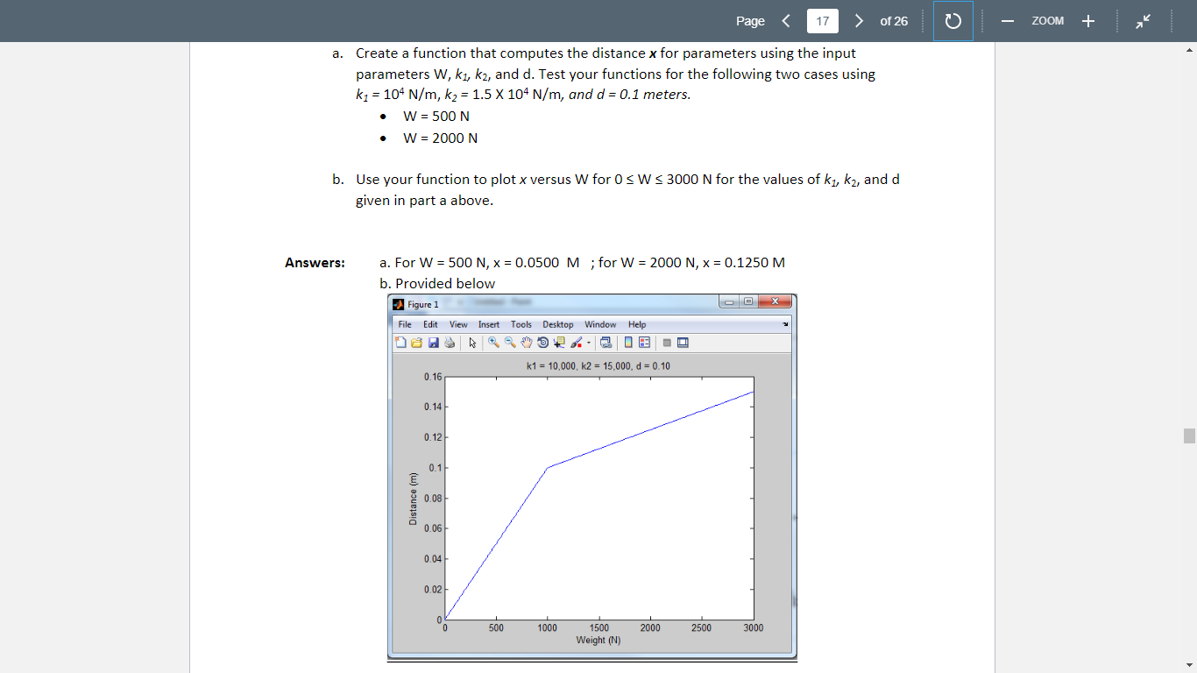Zoom out using the minus control
Image resolution: width=1197 pixels, height=673 pixels.
click(1007, 20)
